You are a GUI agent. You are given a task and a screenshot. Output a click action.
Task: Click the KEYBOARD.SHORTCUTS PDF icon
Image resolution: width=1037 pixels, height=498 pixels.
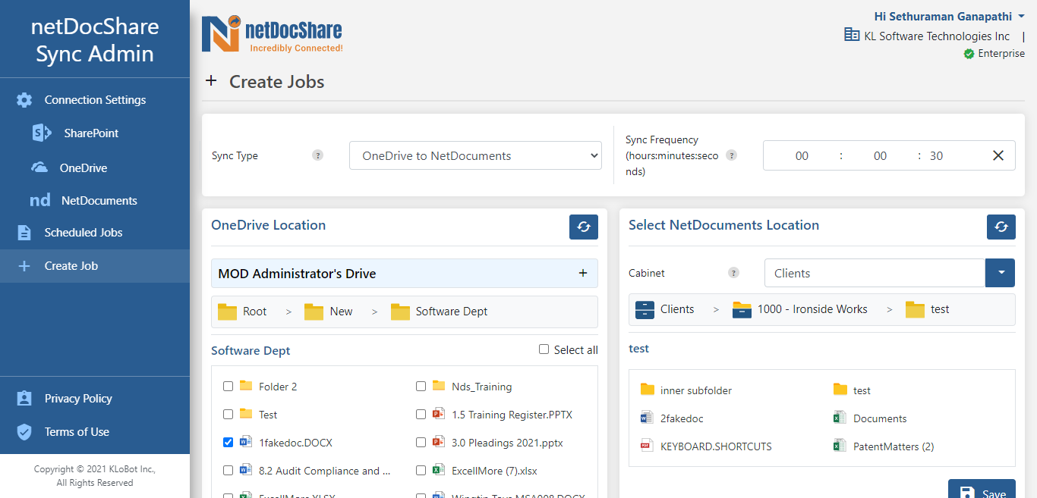(647, 446)
